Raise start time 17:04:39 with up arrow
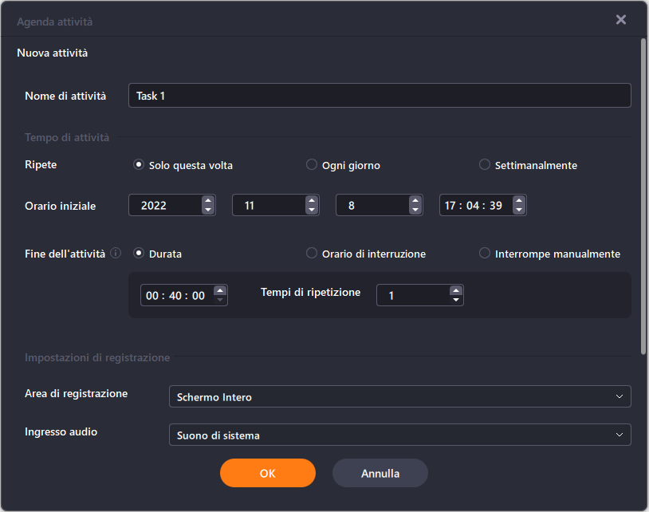 (x=518, y=201)
